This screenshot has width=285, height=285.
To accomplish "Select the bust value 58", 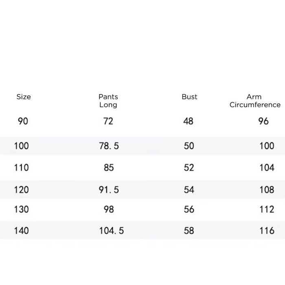I will click(189, 231).
